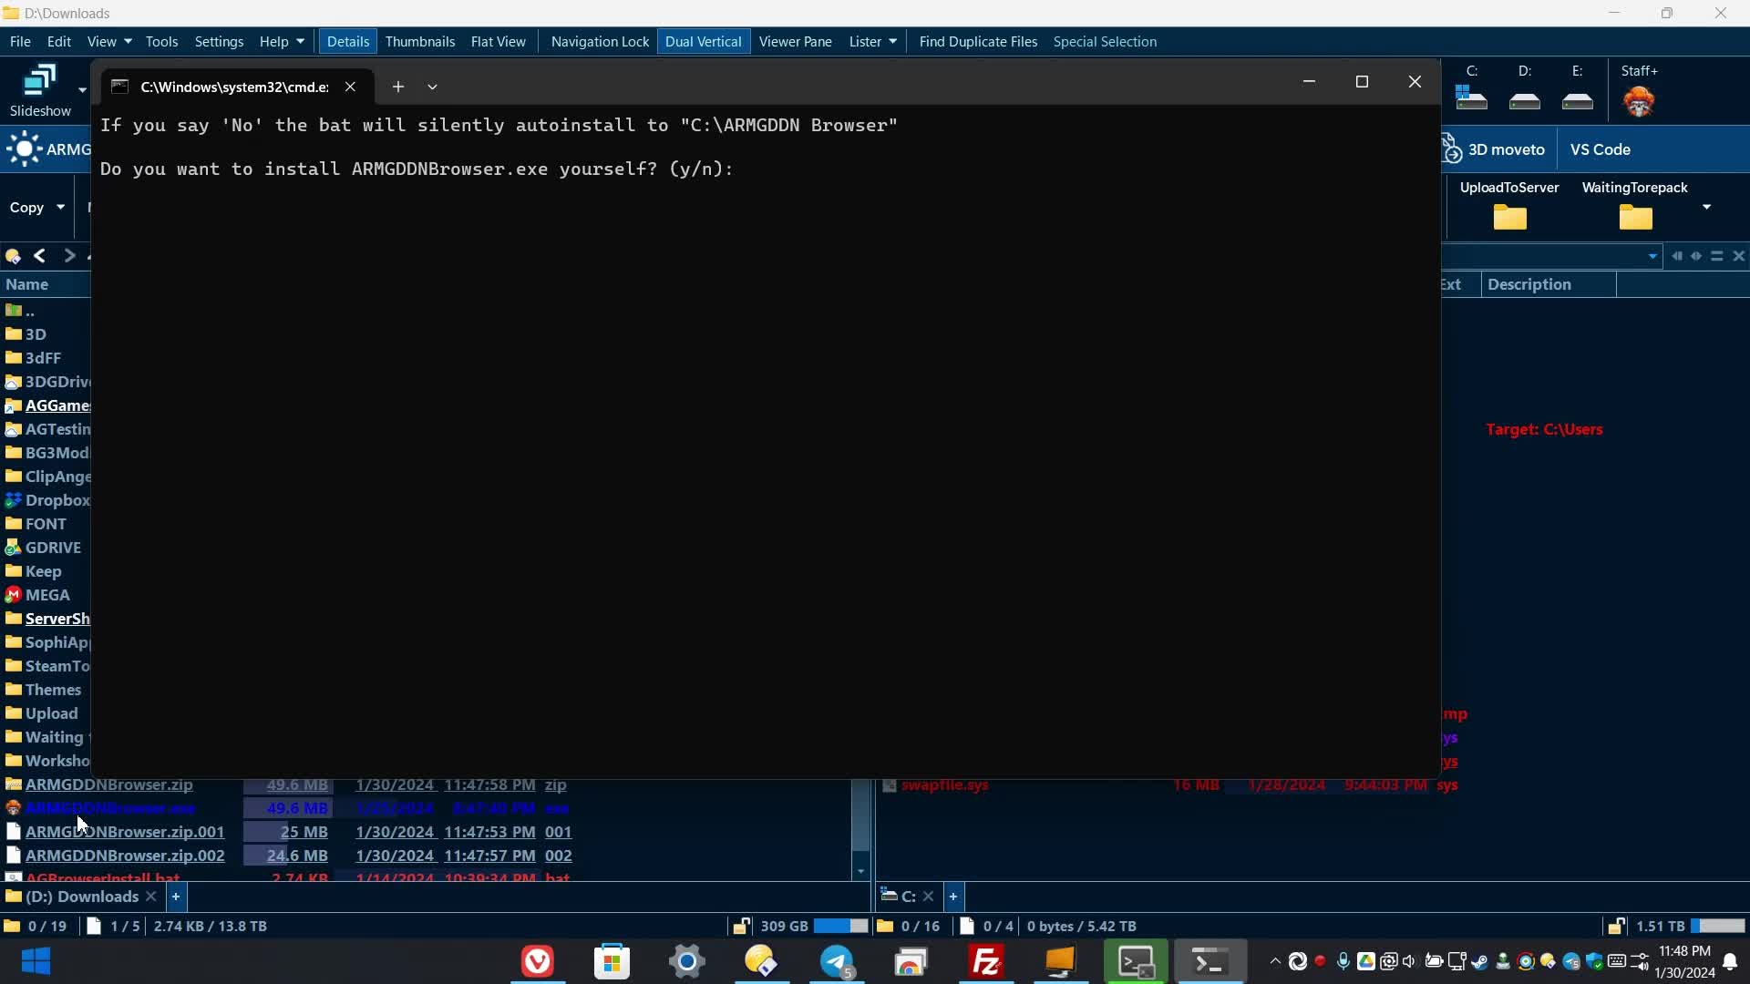Toggle Navigation Lock mode
Viewport: 1750px width, 984px height.
point(599,41)
